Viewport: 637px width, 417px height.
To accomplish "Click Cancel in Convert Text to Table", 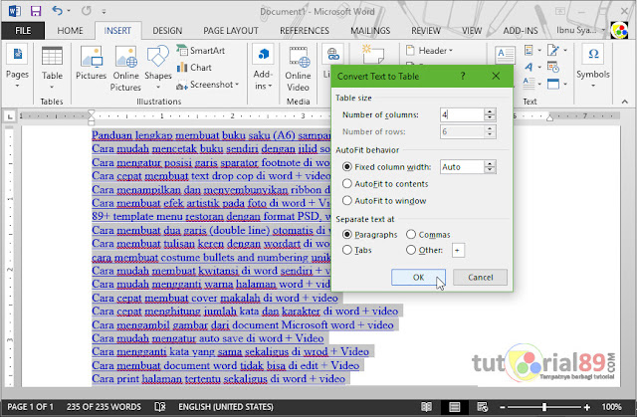I will (x=480, y=277).
